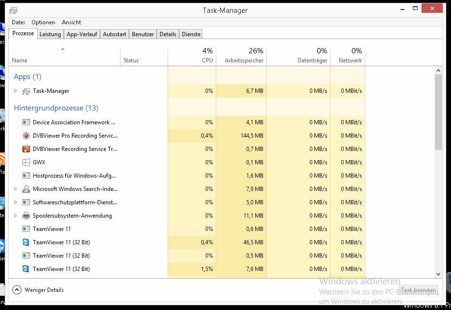
Task: Click the sort arrow above Name column
Action: tap(63, 50)
